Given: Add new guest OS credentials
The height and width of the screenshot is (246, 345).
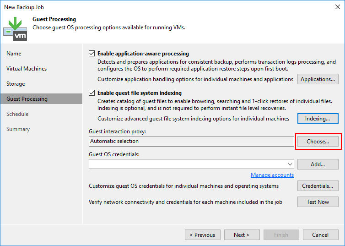Looking at the screenshot, I should (318, 164).
